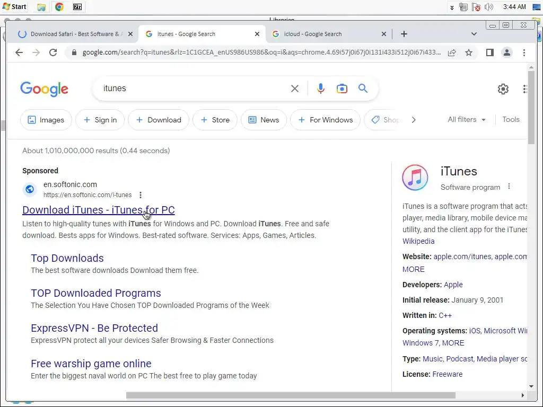Screen dimensions: 543x407
Task: Click horizontal scrollbar right arrow
Action: (x=522, y=395)
